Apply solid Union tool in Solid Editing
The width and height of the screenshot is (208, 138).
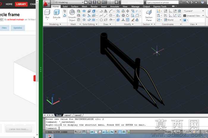tap(84, 11)
